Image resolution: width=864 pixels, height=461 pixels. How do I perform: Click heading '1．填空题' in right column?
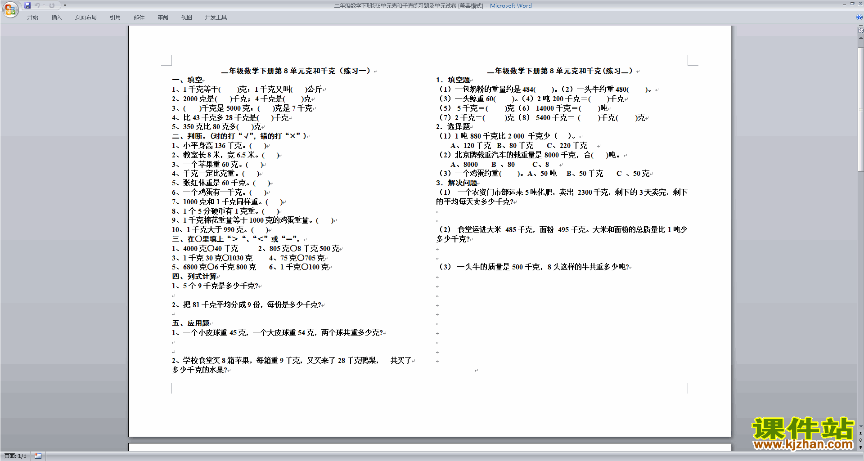(x=453, y=80)
